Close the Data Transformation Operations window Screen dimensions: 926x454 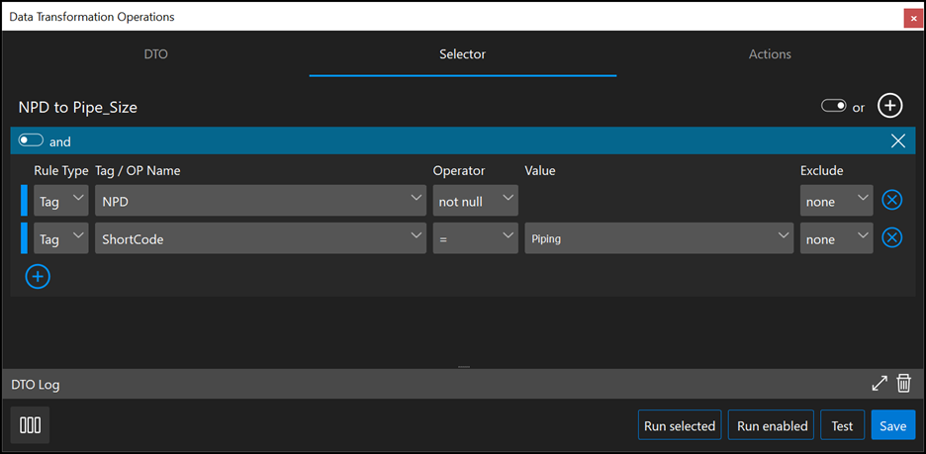pos(912,17)
